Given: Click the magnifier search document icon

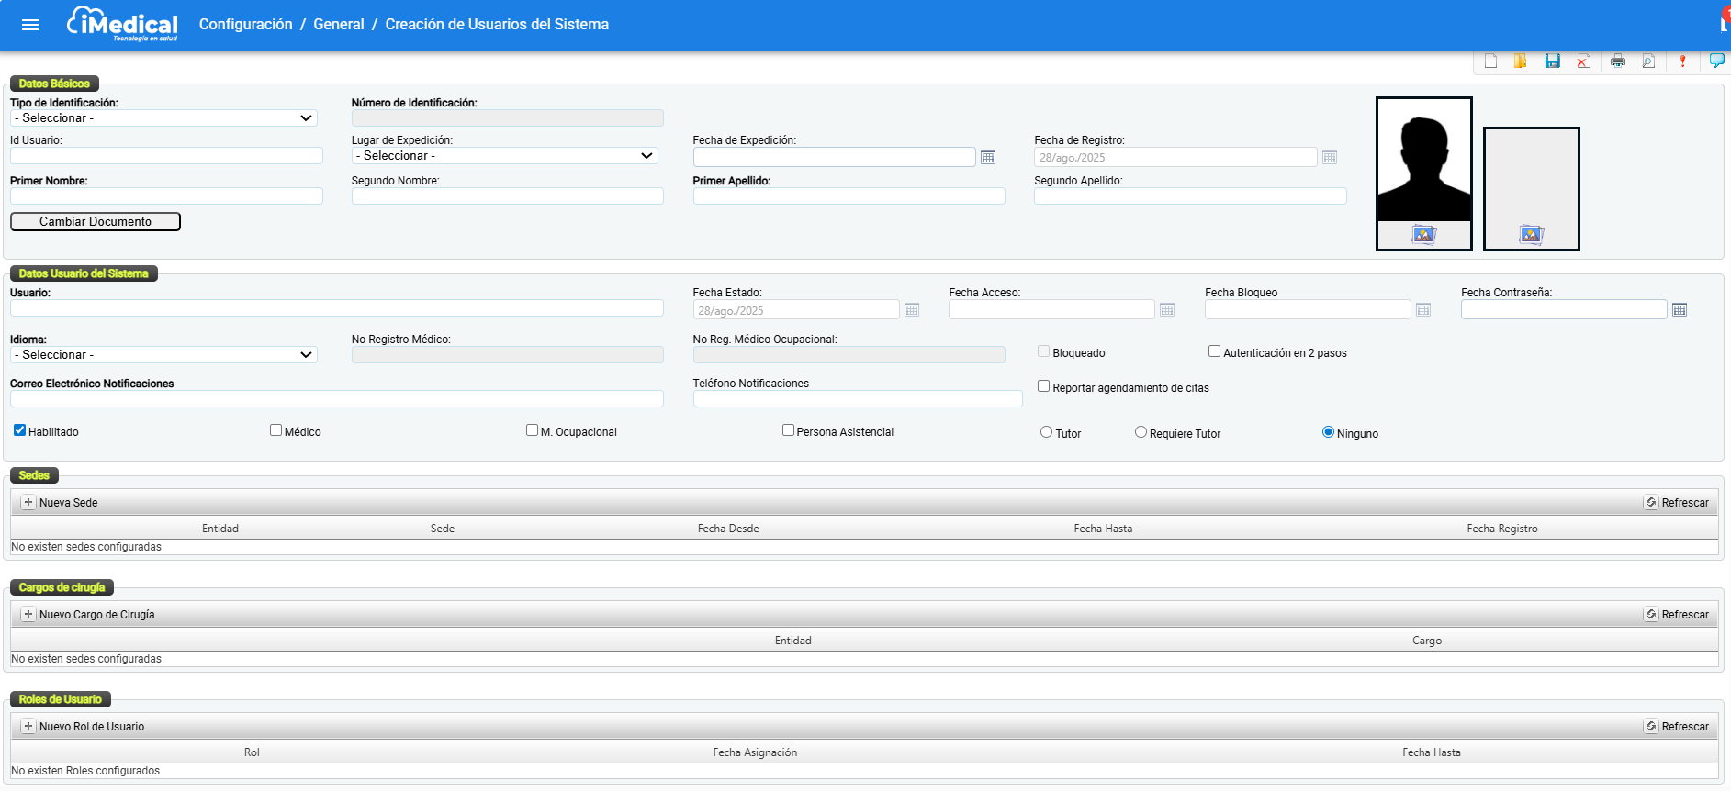Looking at the screenshot, I should click(x=1648, y=61).
